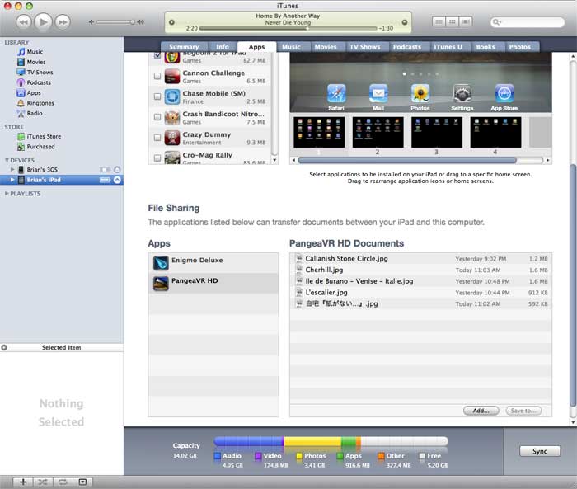Expand the Playlists section in the sidebar
Image resolution: width=577 pixels, height=489 pixels.
pyautogui.click(x=7, y=193)
